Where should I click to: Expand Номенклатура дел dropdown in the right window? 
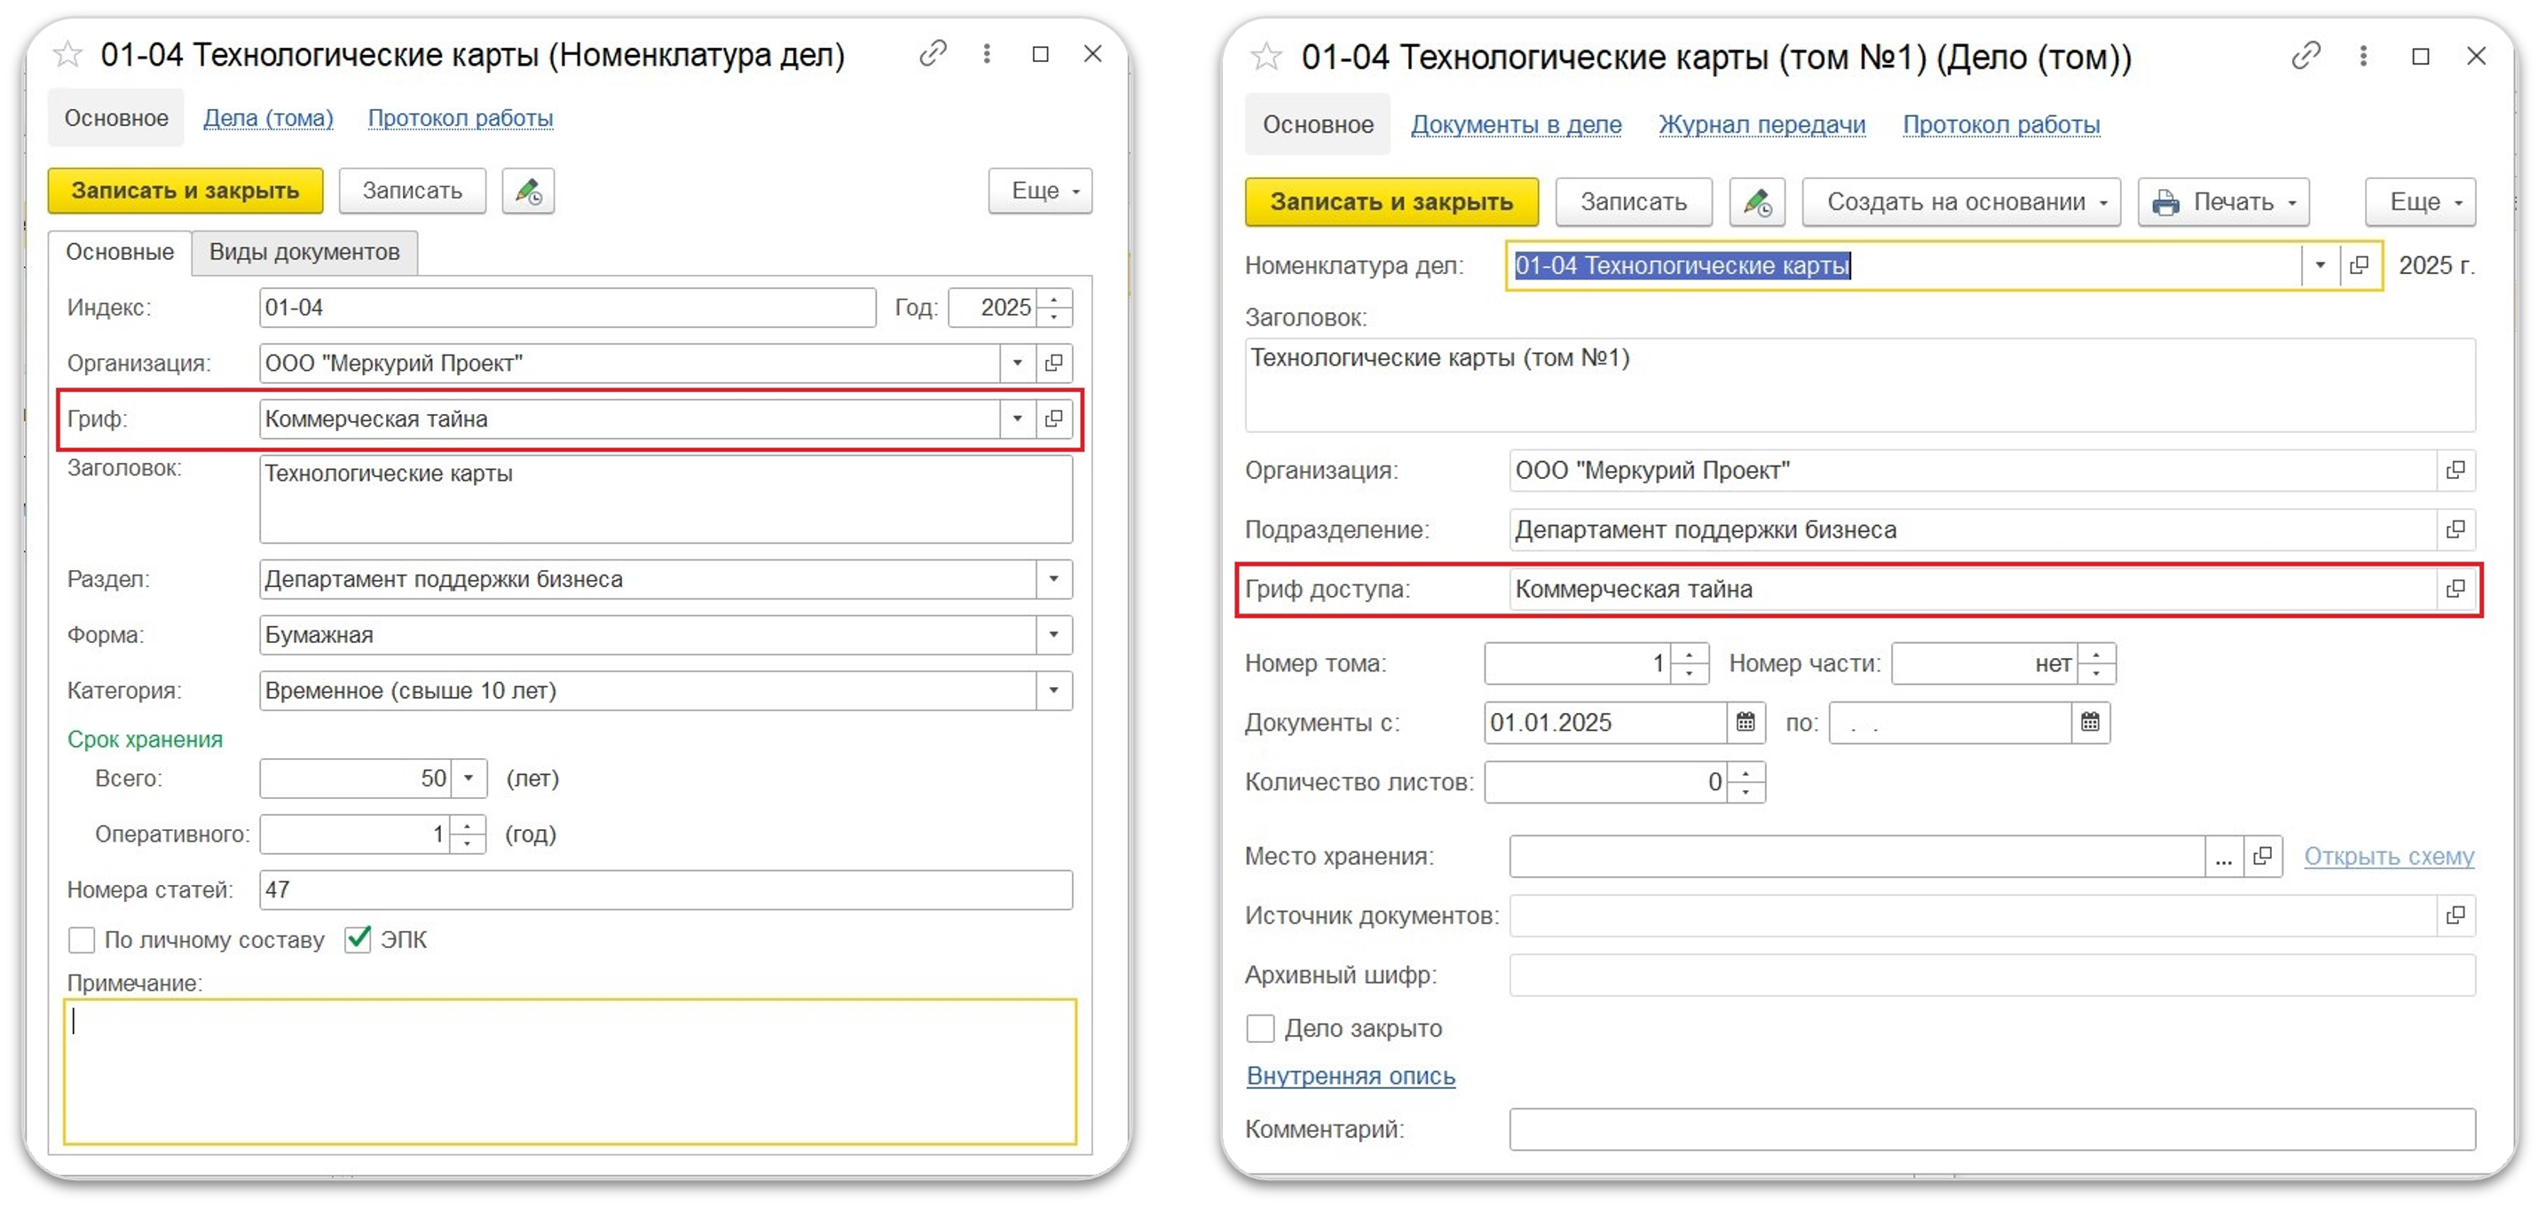pyautogui.click(x=2320, y=266)
